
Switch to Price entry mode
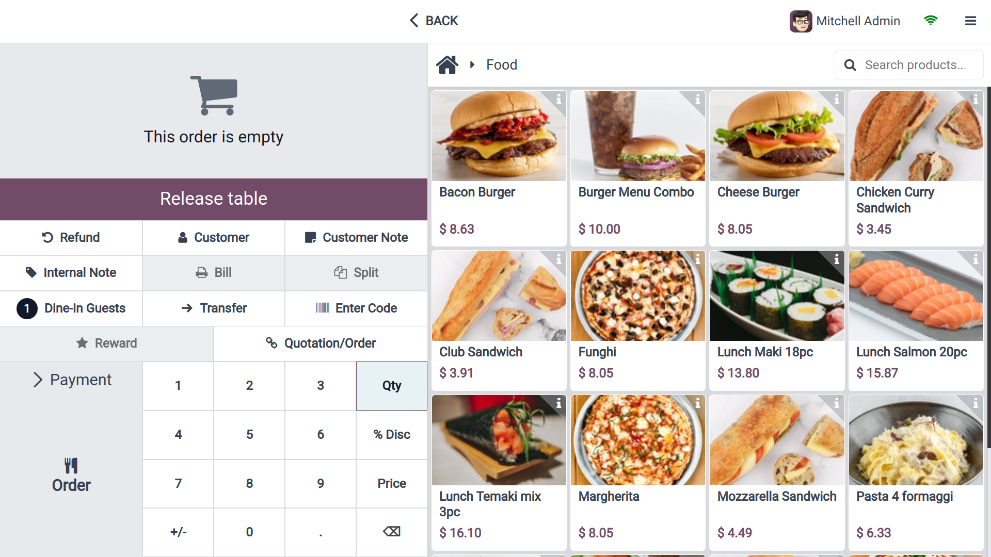[391, 484]
